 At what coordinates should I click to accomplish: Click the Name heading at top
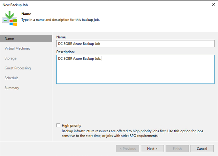(26, 14)
